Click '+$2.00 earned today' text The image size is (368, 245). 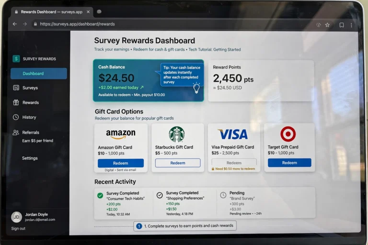[x=118, y=88]
